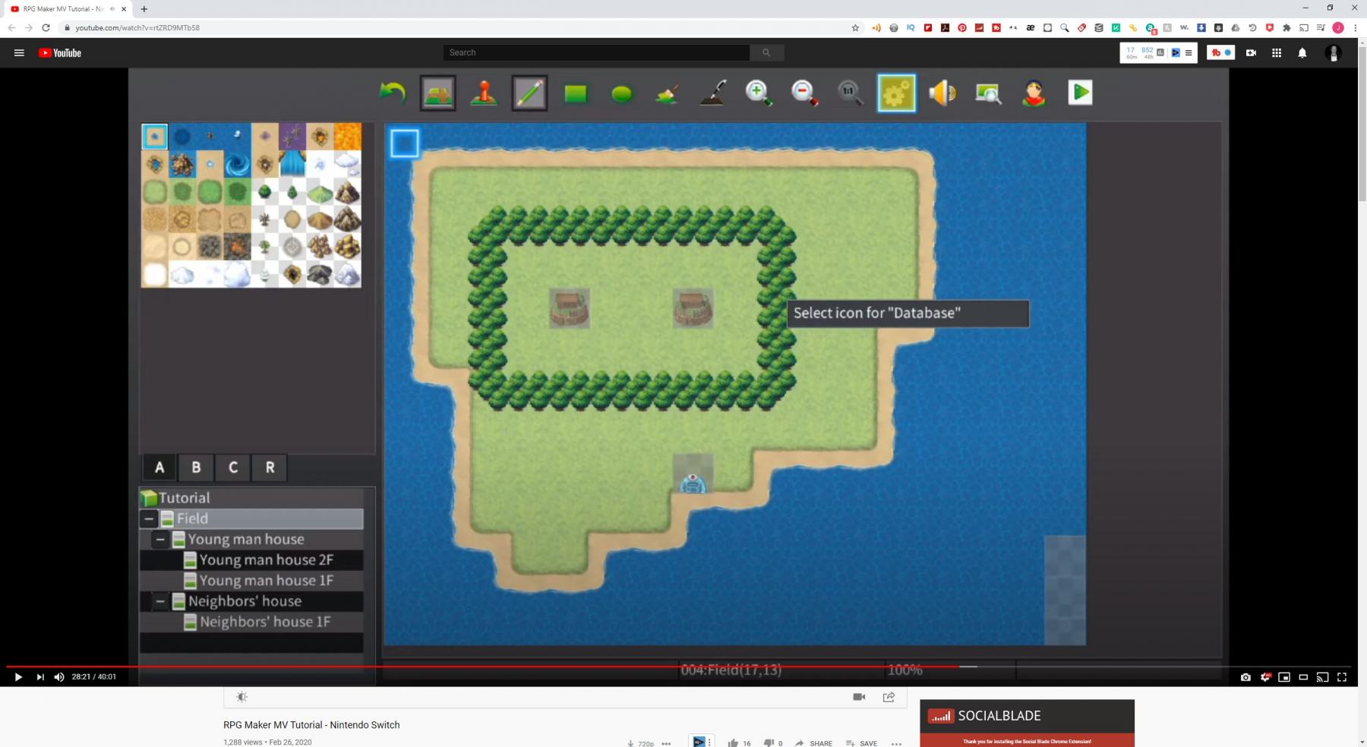Open the more actions dots beside SAVE
Viewport: 1367px width, 747px height.
896,743
